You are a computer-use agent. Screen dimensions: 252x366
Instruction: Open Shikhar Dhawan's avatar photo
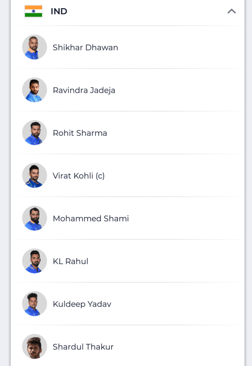(35, 47)
